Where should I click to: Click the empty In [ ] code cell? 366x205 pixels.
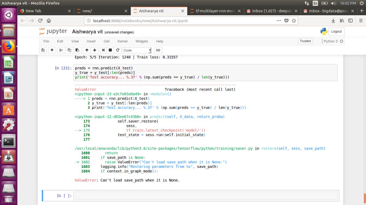click(206, 196)
